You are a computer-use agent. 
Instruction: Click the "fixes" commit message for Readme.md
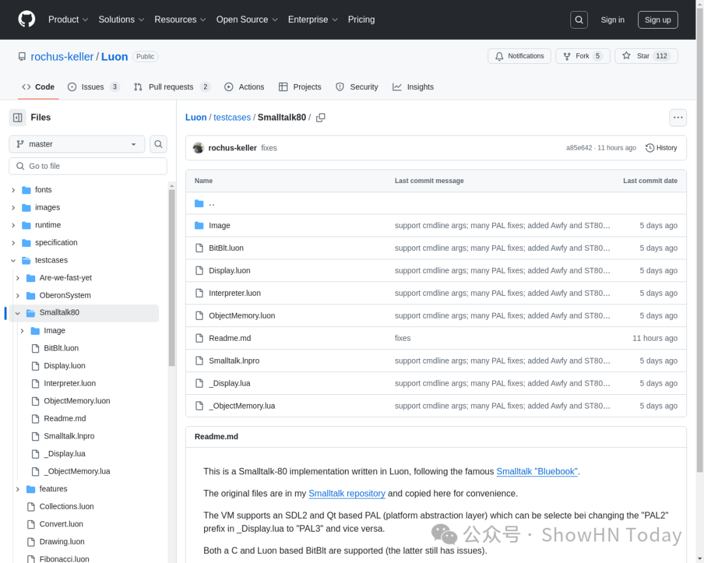(x=402, y=338)
